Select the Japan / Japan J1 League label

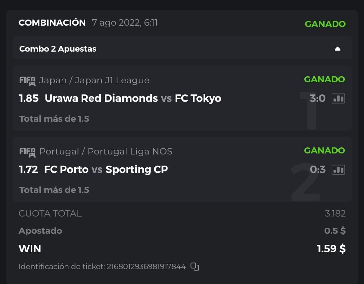[x=94, y=80]
